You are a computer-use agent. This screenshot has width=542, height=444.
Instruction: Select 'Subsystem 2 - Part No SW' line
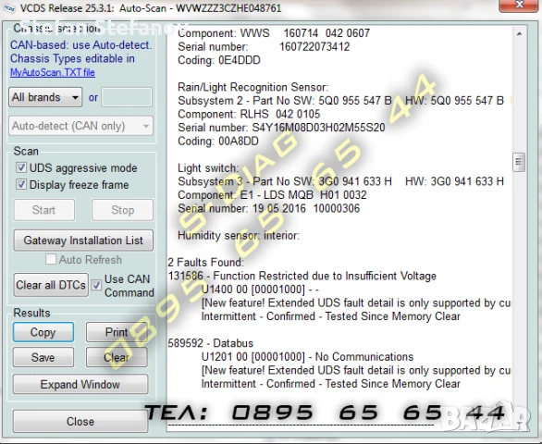[x=340, y=101]
